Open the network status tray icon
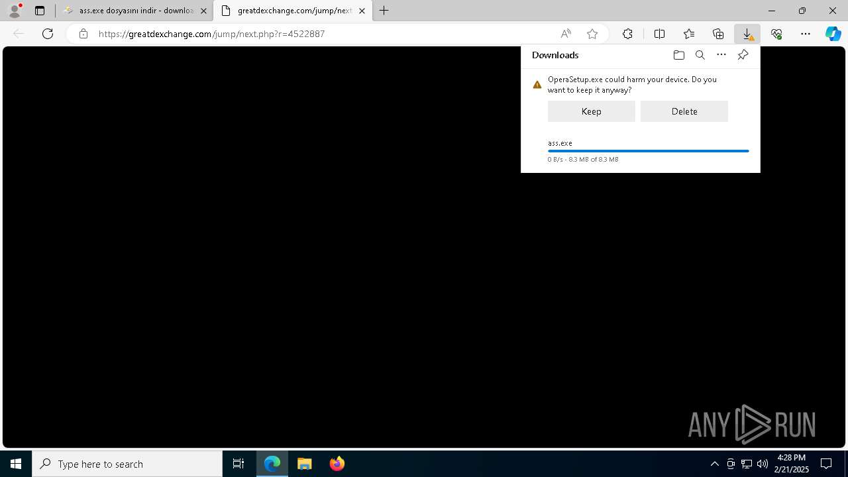The image size is (848, 477). (747, 464)
